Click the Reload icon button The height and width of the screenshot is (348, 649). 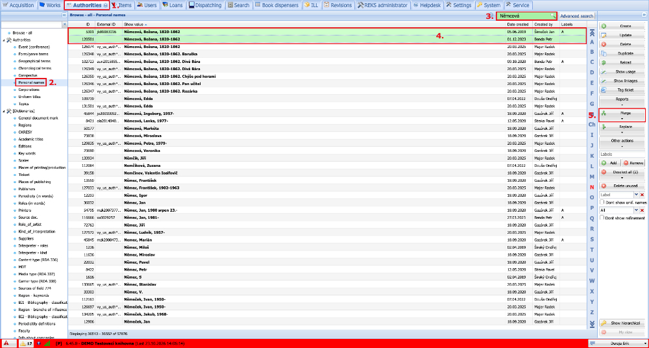pos(622,62)
